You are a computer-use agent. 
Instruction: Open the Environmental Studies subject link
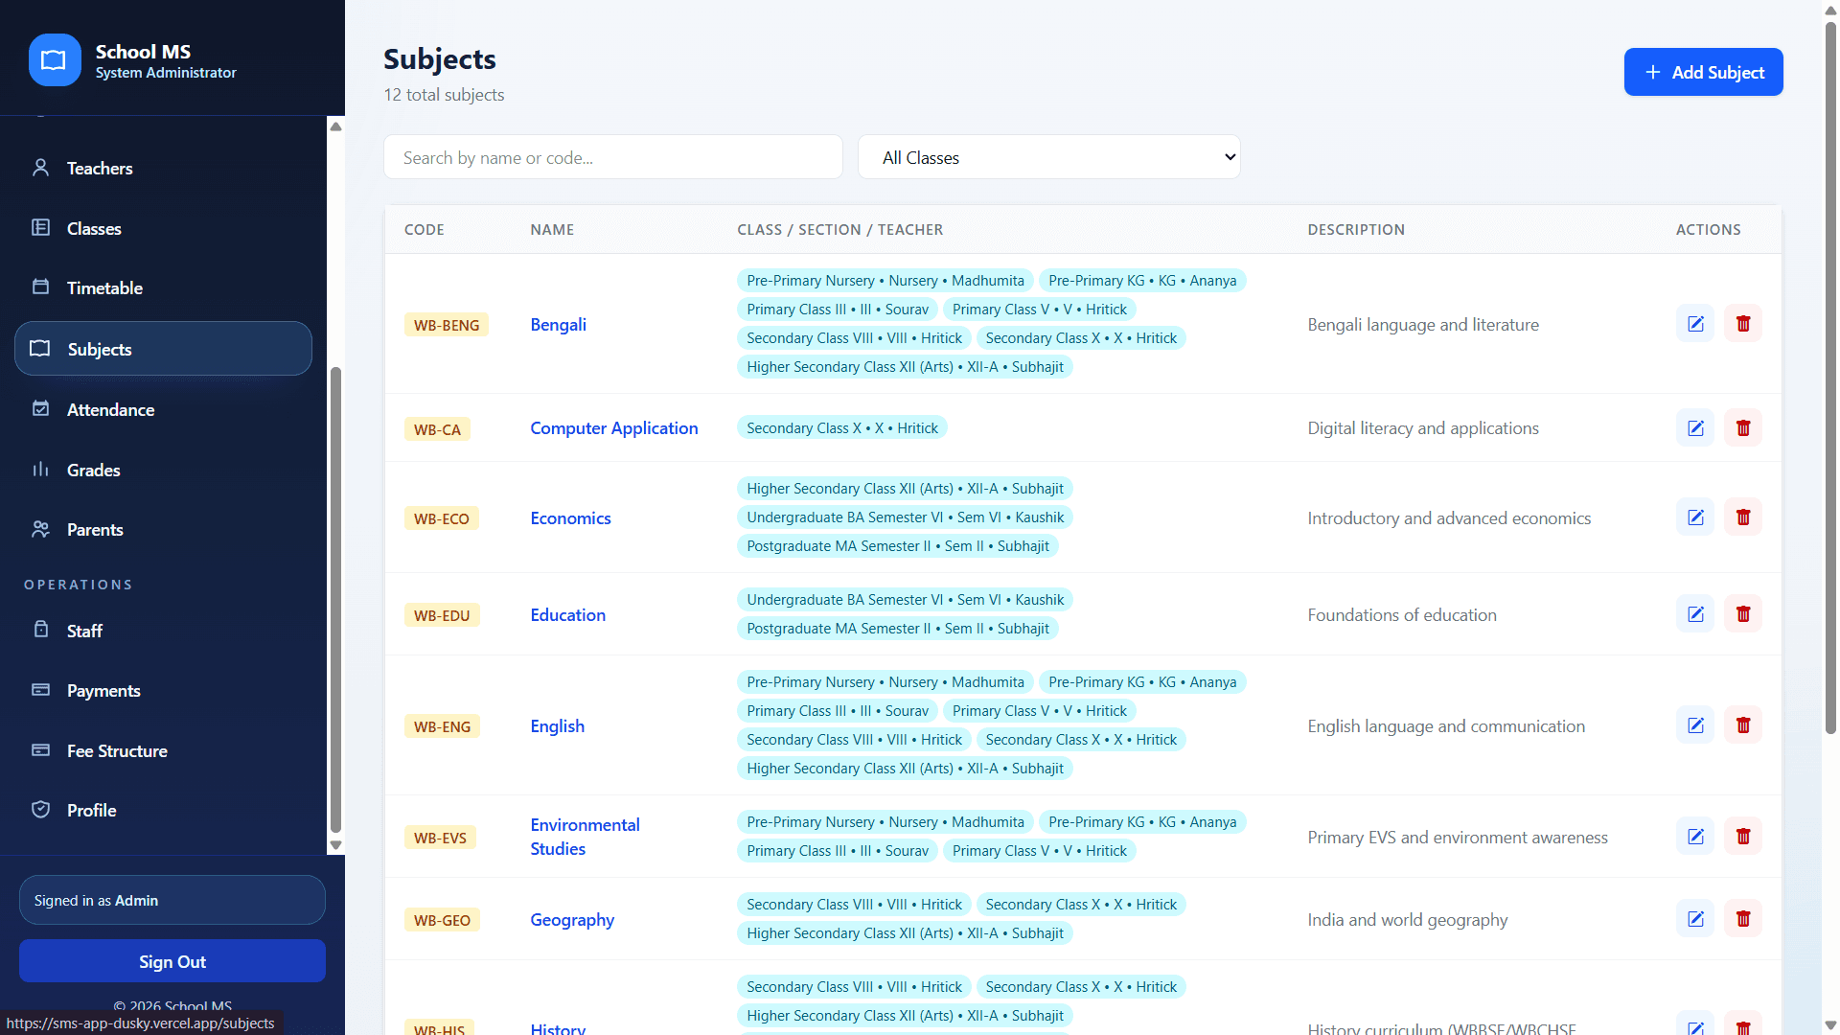click(585, 837)
